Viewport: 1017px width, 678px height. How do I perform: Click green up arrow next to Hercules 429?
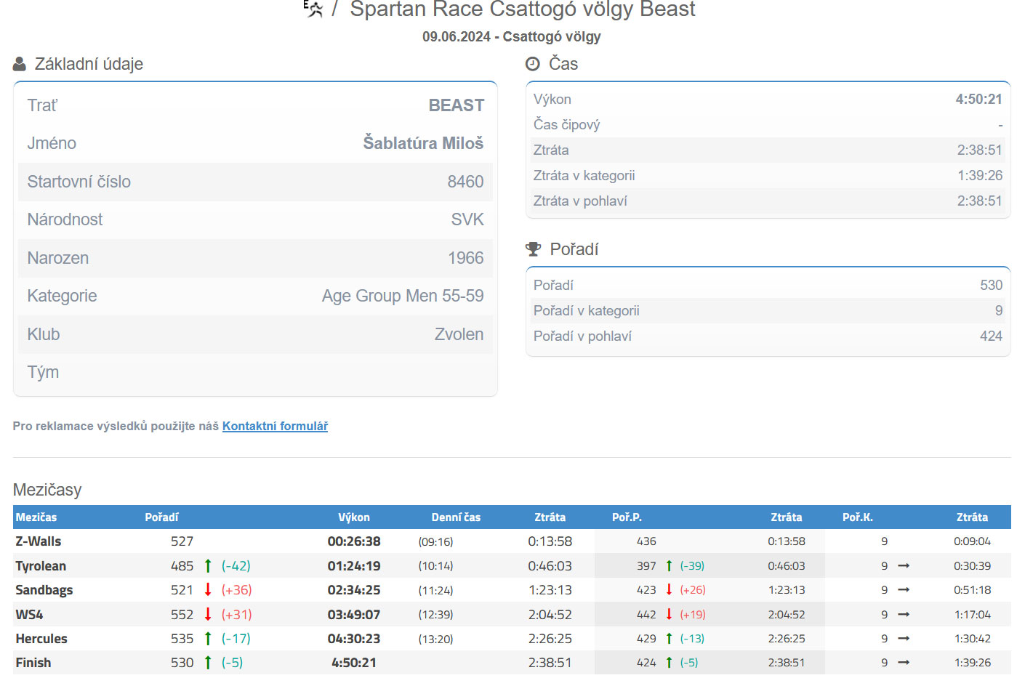(669, 638)
